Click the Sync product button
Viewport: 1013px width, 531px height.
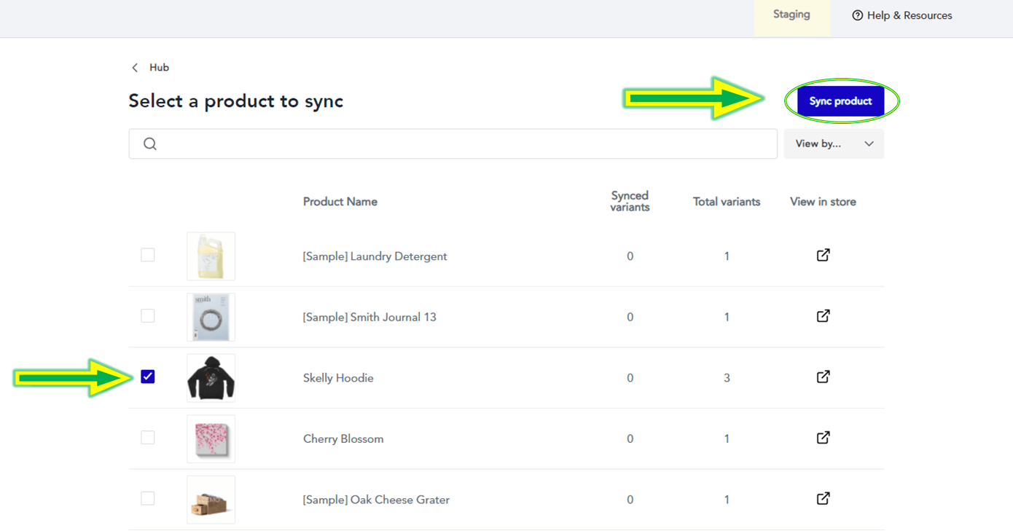[x=840, y=101]
